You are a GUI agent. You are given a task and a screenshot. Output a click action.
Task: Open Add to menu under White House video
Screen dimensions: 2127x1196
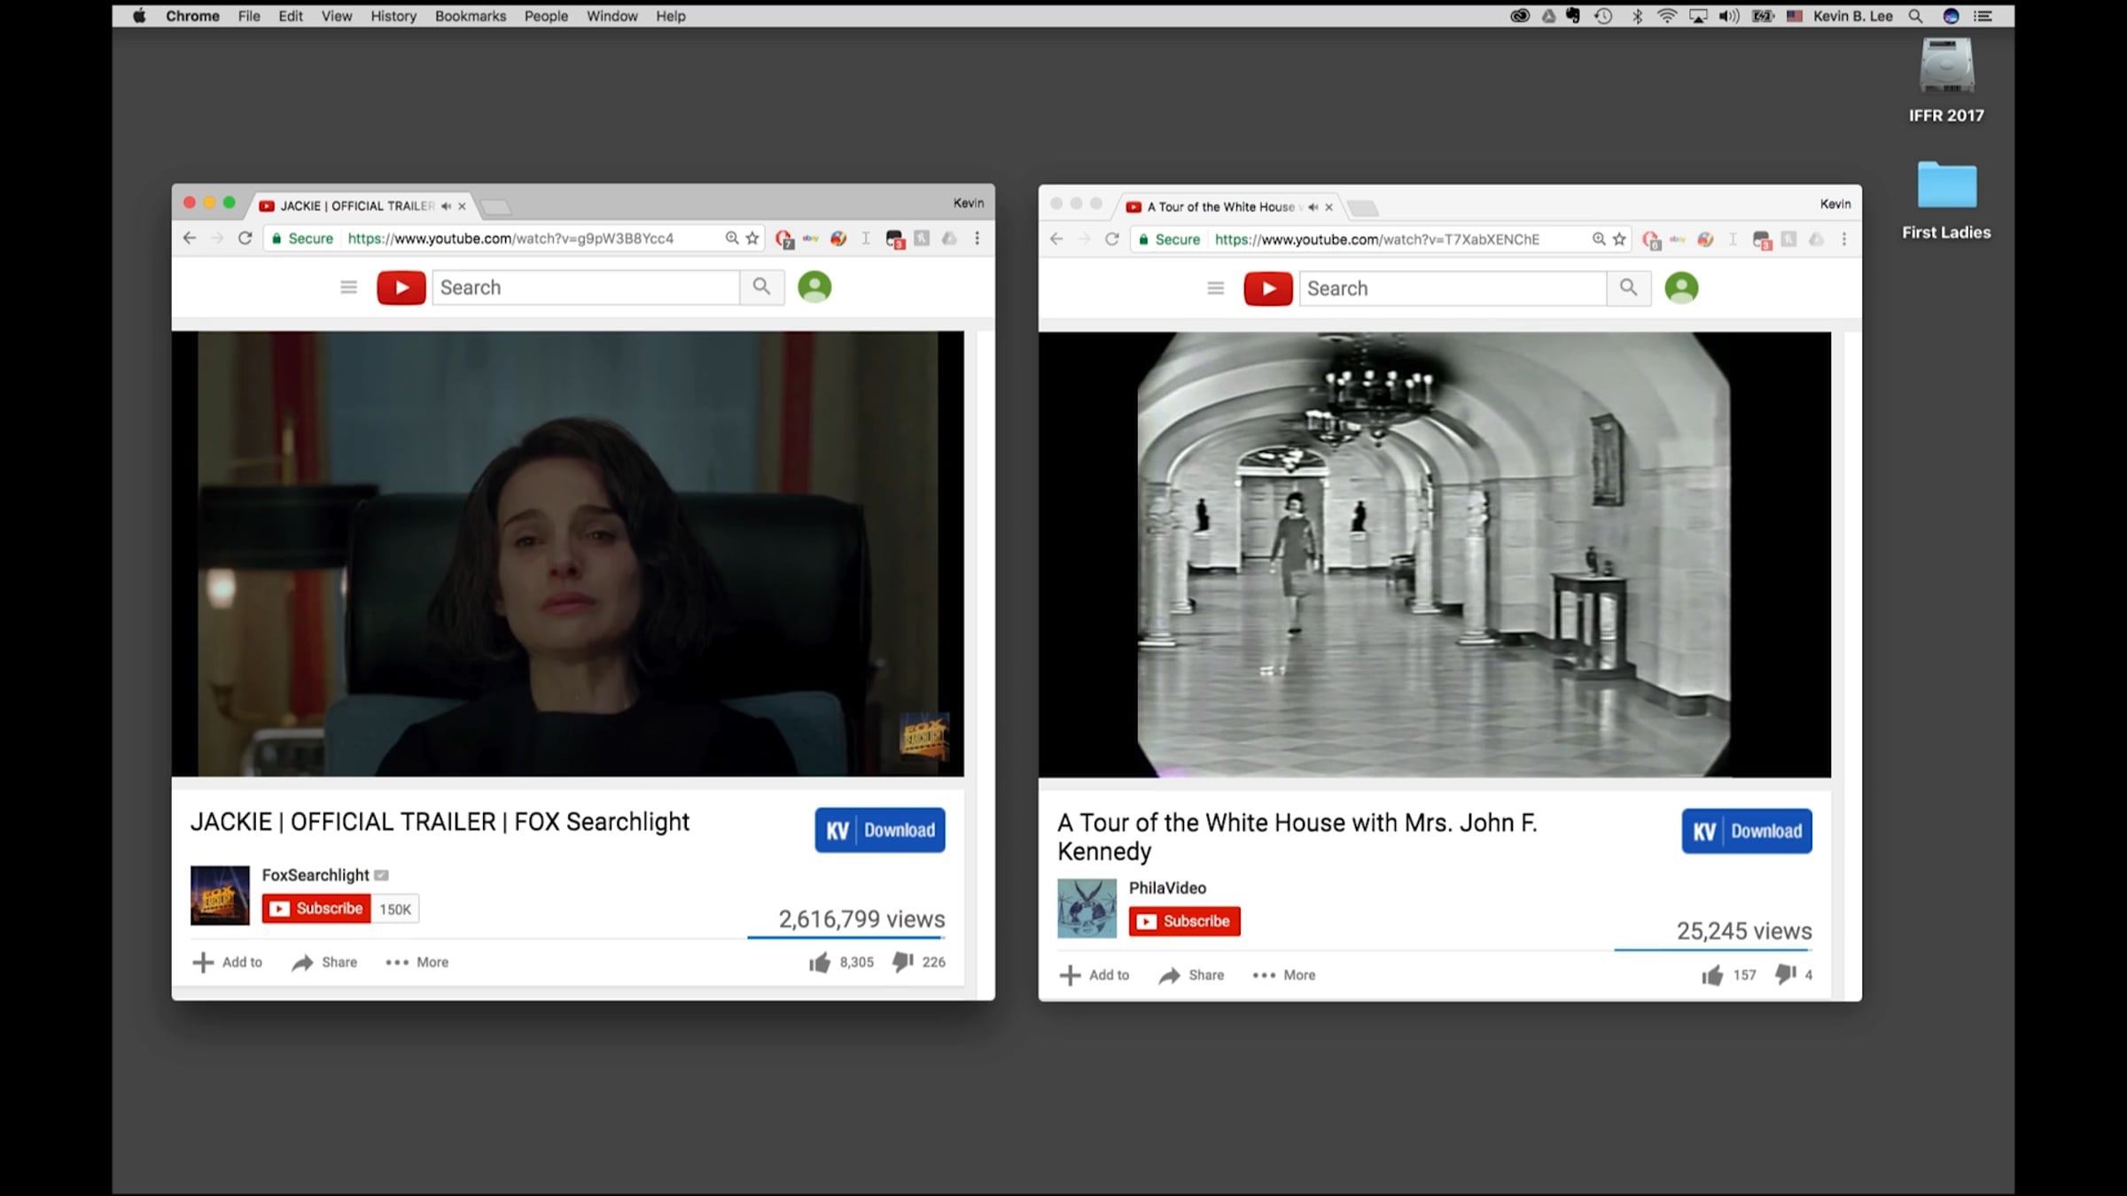[1095, 975]
